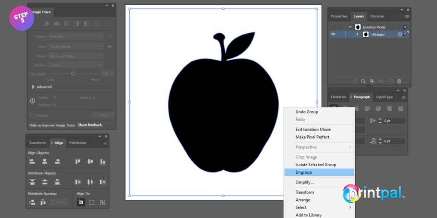The image size is (437, 218).
Task: Expand the Advanced section in Image Trace
Action: point(33,87)
